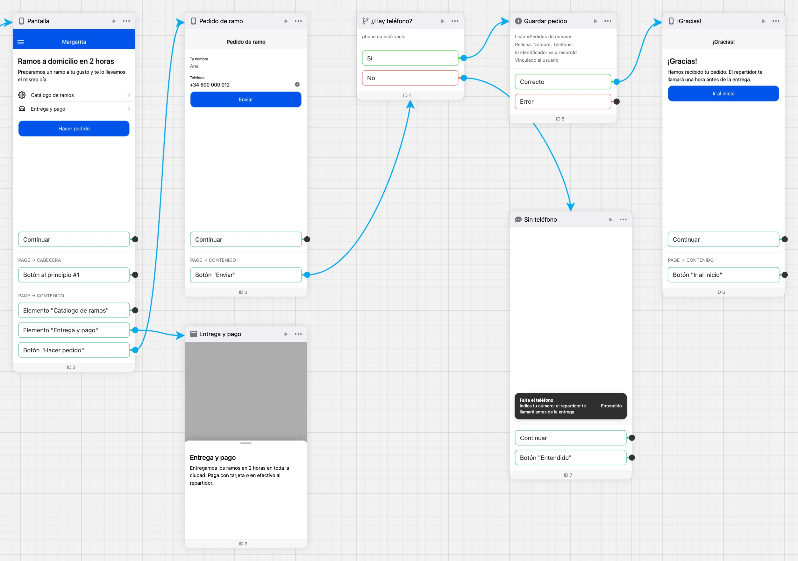Click the Ir al inicio button

(723, 94)
